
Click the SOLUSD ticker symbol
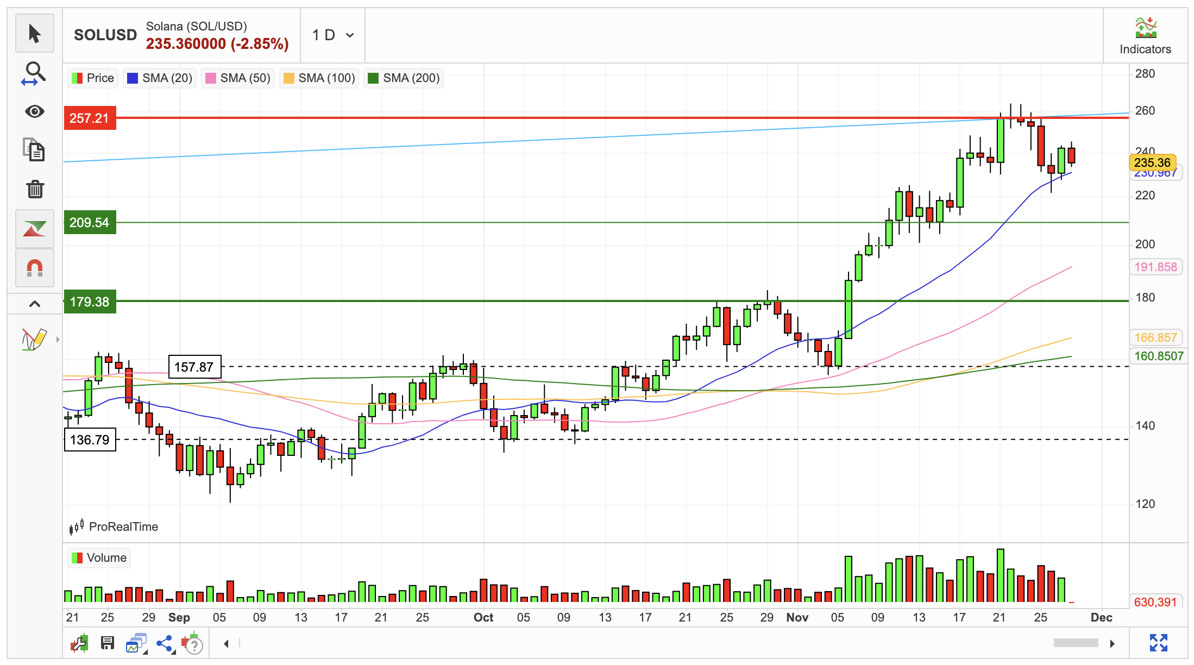105,35
